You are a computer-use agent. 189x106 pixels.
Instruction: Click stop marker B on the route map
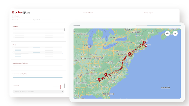[x=130, y=54]
